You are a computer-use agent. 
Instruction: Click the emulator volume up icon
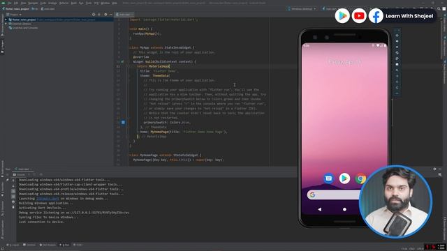397,41
